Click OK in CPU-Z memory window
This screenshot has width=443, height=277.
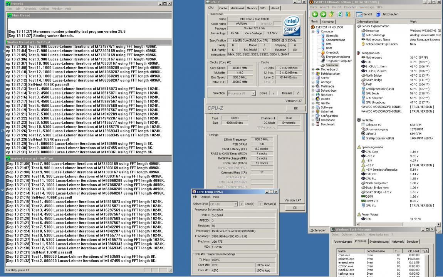[x=295, y=208]
